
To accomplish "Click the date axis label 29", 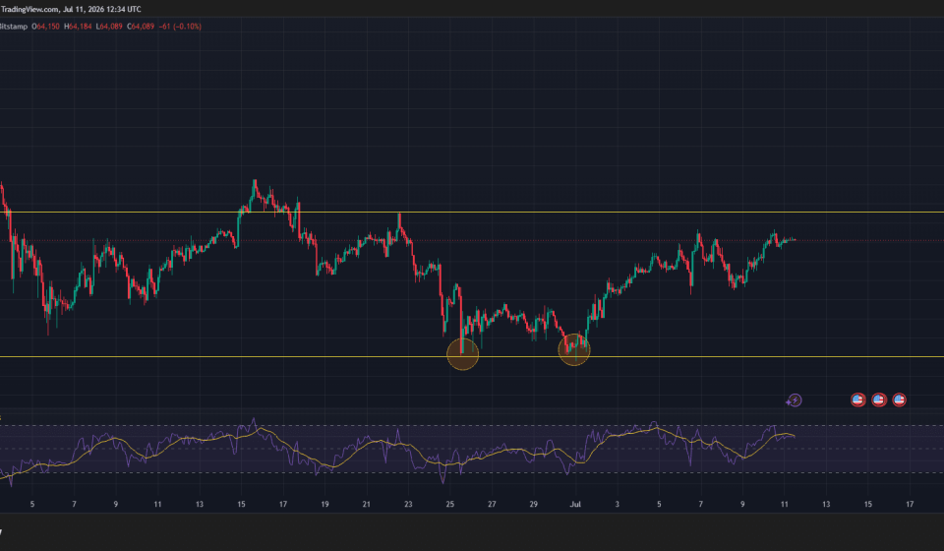I will tap(533, 504).
